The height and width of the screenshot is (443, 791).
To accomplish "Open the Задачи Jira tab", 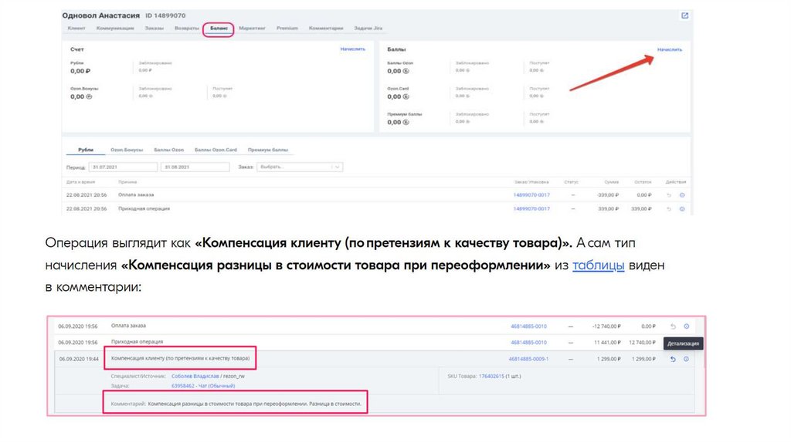I will pos(368,29).
